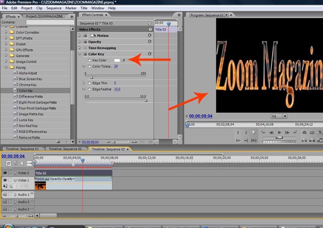The width and height of the screenshot is (323, 228).
Task: Open the Sequence menu
Action: 54,8
